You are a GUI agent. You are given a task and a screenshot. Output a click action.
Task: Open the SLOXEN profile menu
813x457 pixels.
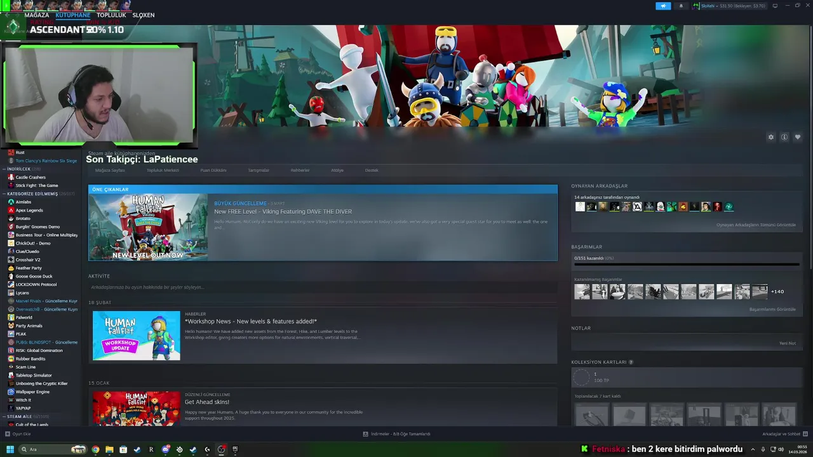click(144, 15)
